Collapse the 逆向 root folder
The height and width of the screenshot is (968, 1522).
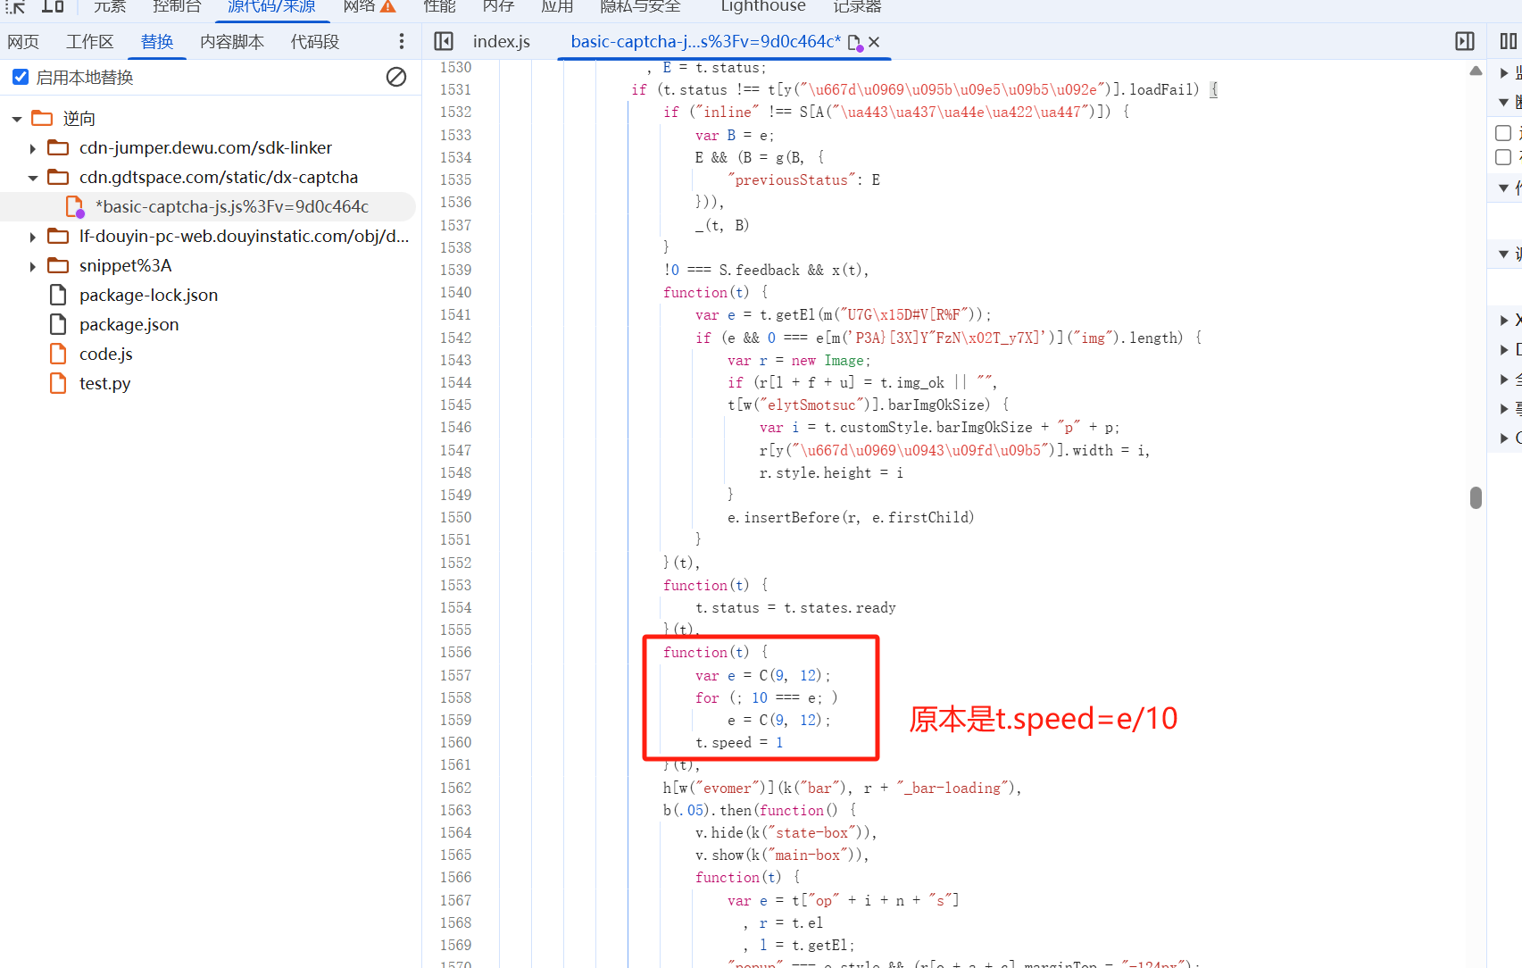(17, 119)
